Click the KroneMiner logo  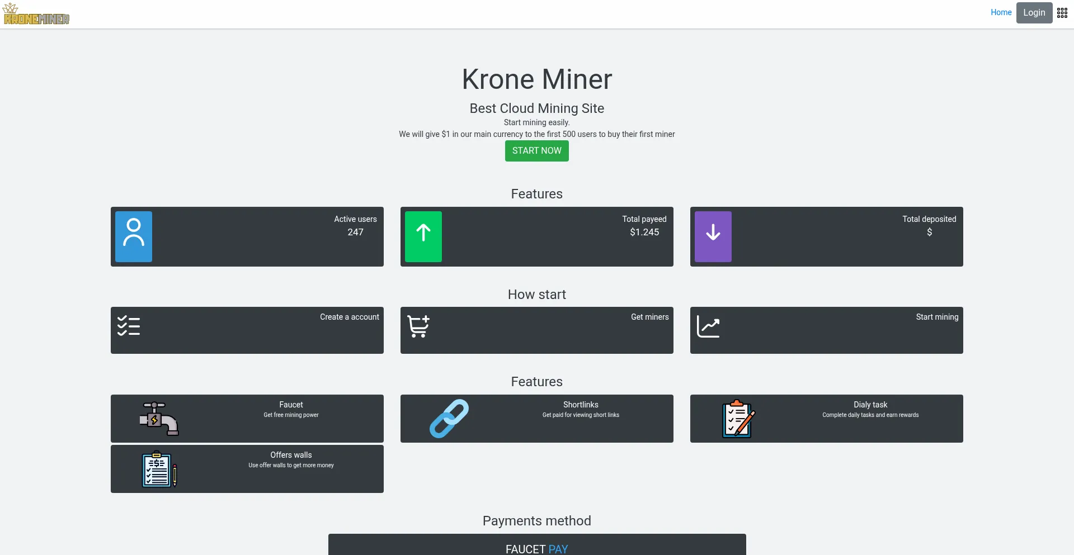36,15
